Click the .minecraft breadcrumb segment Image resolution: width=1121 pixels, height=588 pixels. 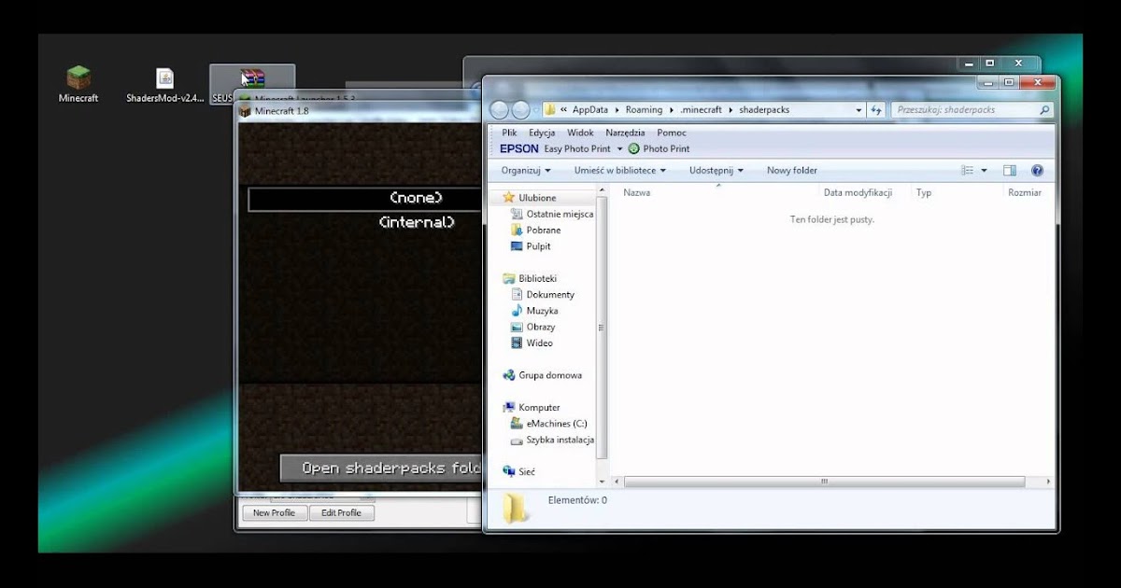[702, 110]
